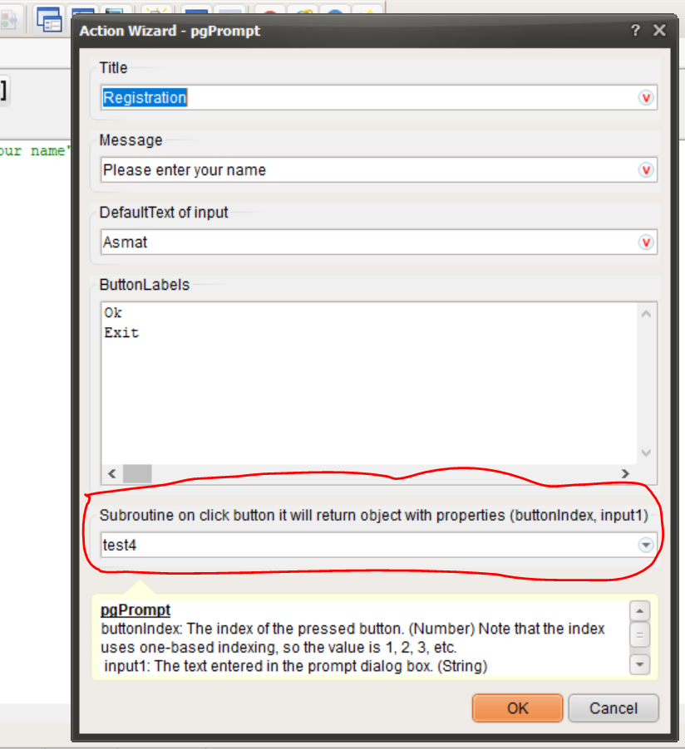This screenshot has width=685, height=749.
Task: Close the Action Wizard dialog
Action: click(660, 31)
